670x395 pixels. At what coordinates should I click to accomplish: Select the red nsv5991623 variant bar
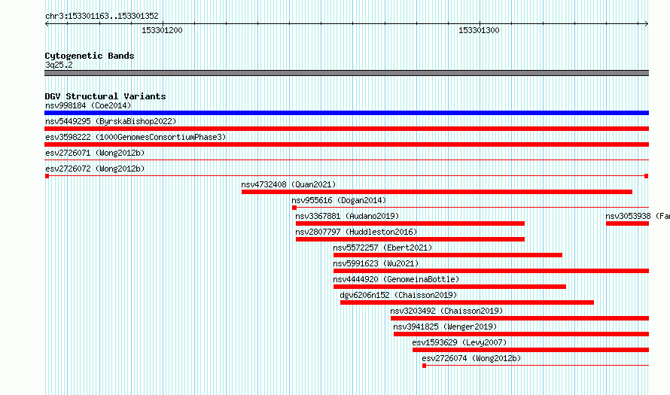(491, 271)
